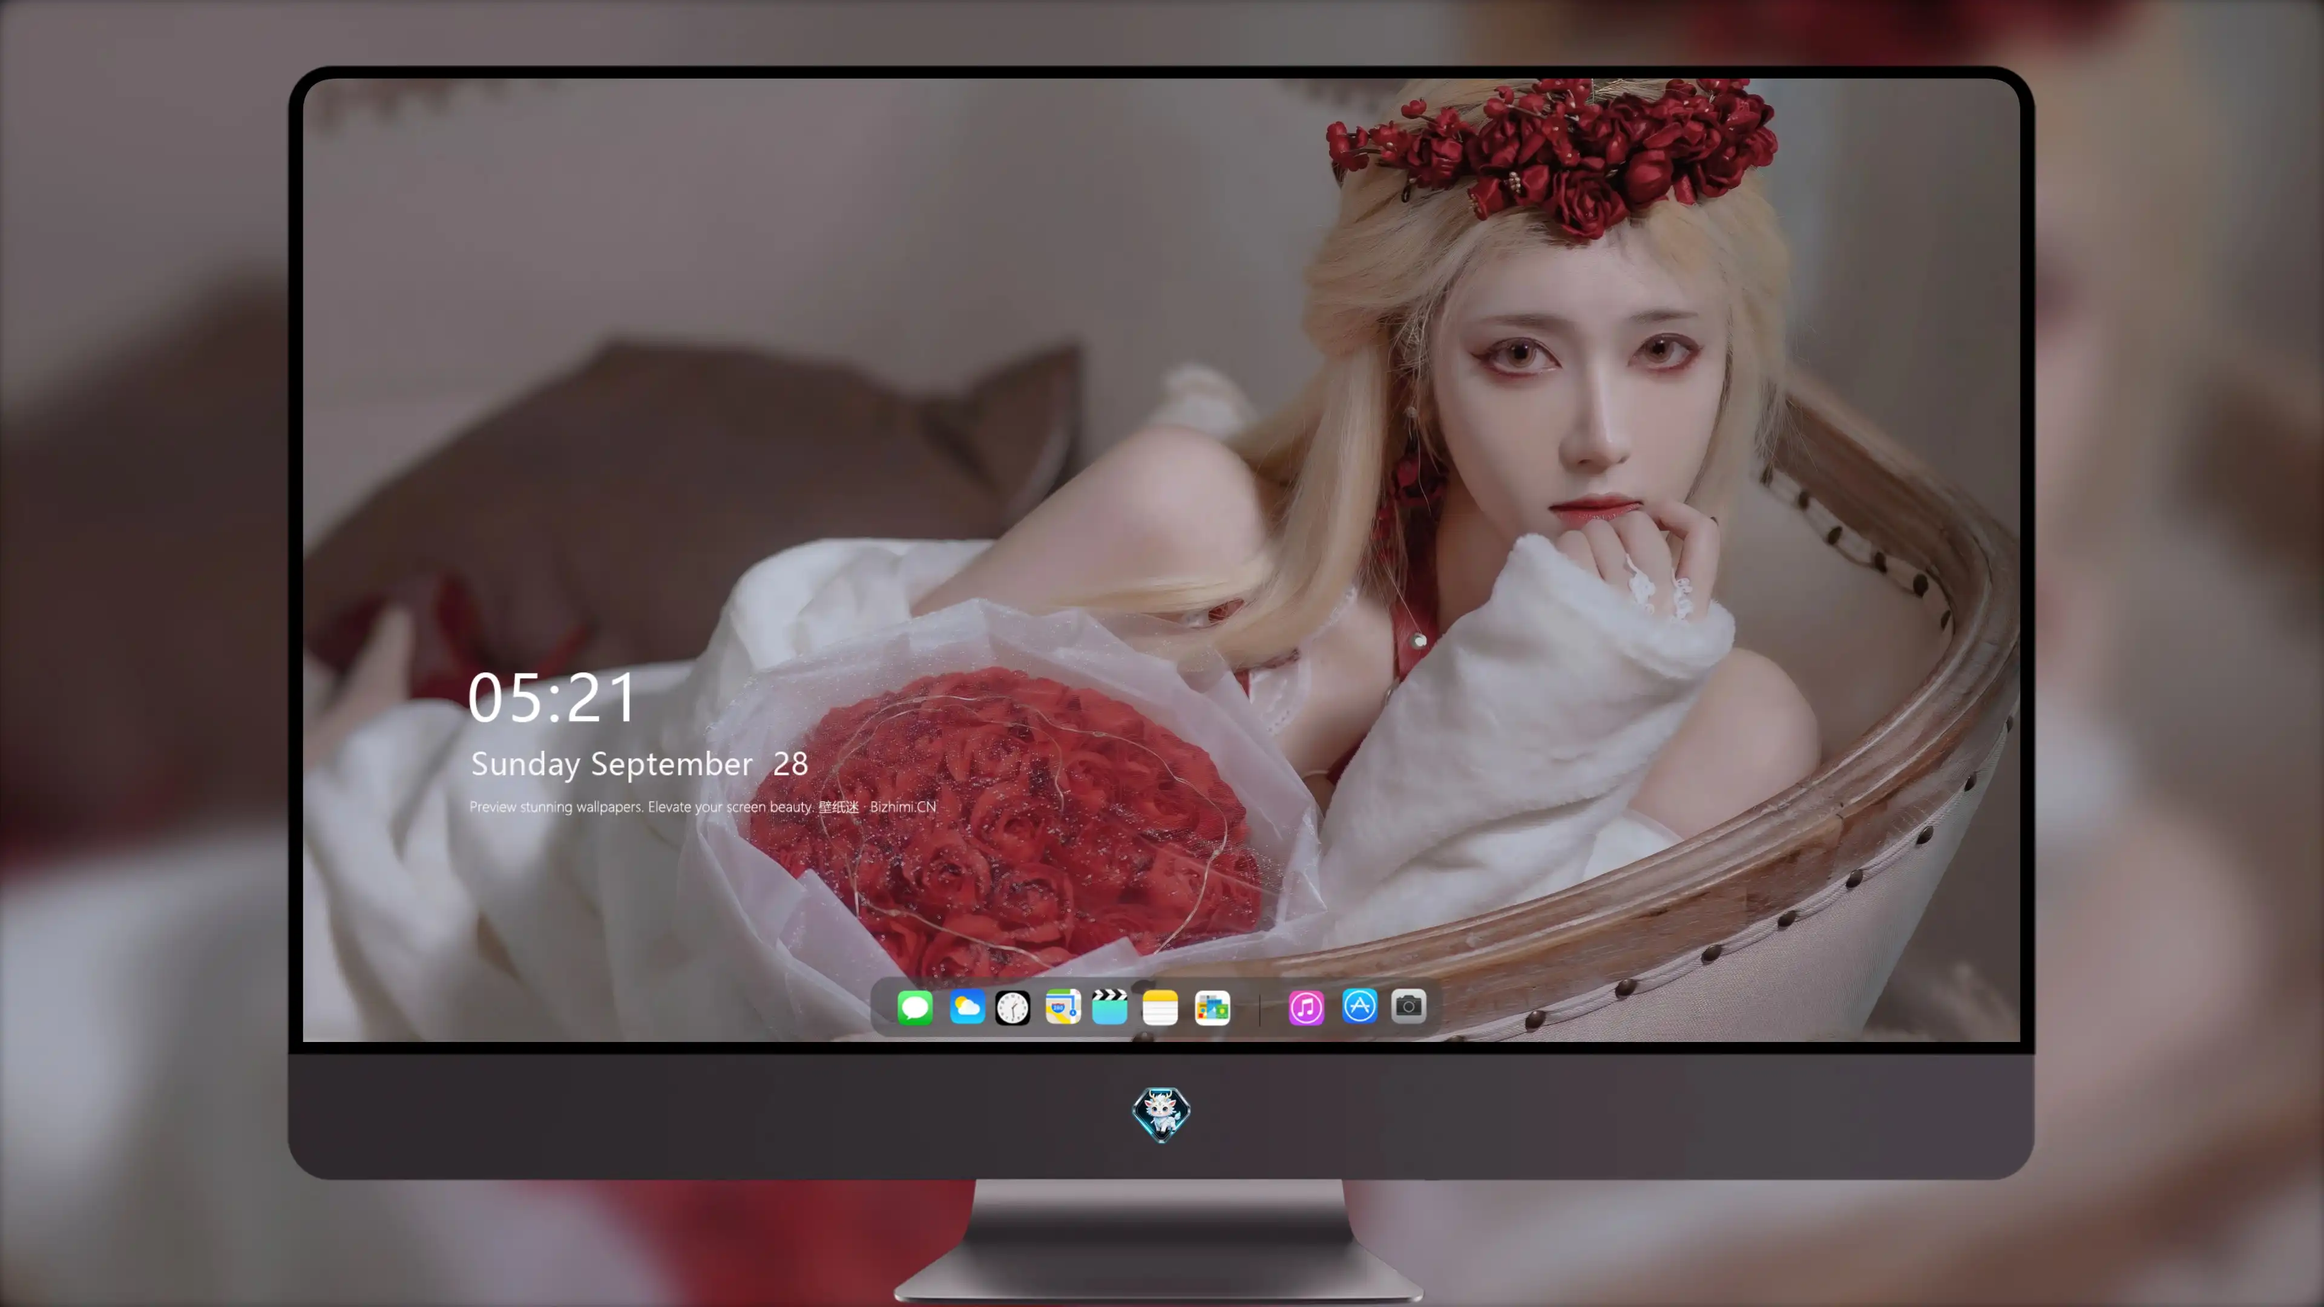This screenshot has height=1307, width=2324.
Task: Click the dragon mascot logo on the monitor chin
Action: pyautogui.click(x=1161, y=1115)
